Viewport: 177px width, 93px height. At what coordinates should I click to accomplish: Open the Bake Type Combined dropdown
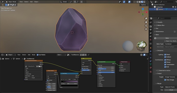(171, 44)
